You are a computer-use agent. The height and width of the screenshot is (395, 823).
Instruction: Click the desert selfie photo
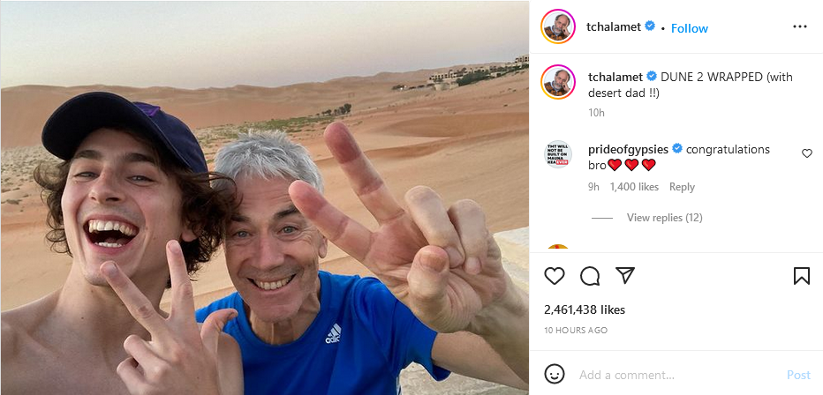265,197
